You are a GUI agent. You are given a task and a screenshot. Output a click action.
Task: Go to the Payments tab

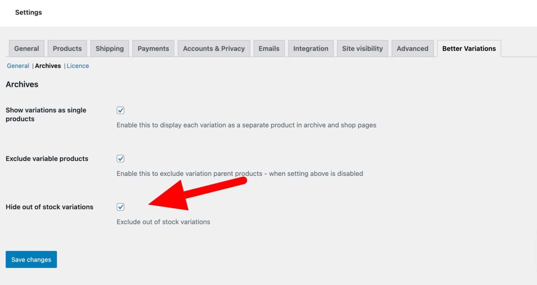(x=153, y=49)
